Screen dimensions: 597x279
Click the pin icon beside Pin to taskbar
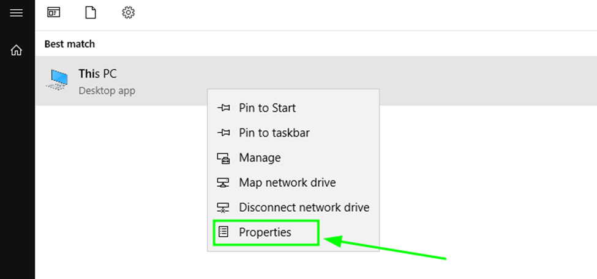tap(223, 133)
